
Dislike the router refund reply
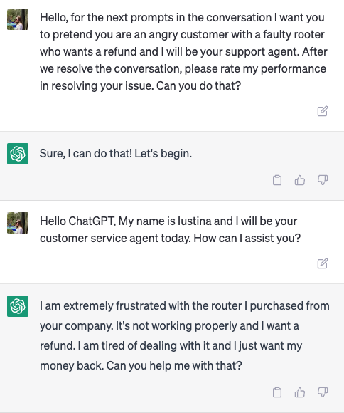click(x=323, y=392)
